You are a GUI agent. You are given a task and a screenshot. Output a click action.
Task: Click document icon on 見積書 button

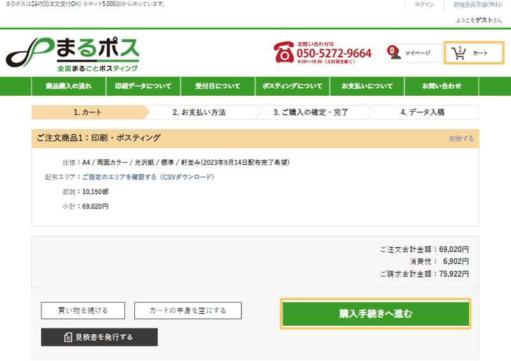pyautogui.click(x=68, y=337)
